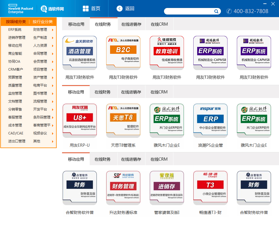Switch to the 按领域分类 sidebar tab

[16, 22]
